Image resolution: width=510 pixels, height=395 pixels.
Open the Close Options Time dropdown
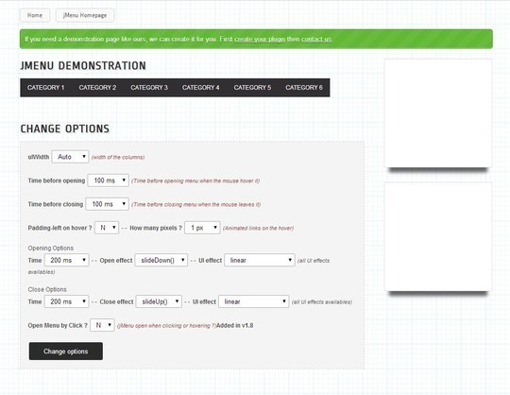pos(67,301)
